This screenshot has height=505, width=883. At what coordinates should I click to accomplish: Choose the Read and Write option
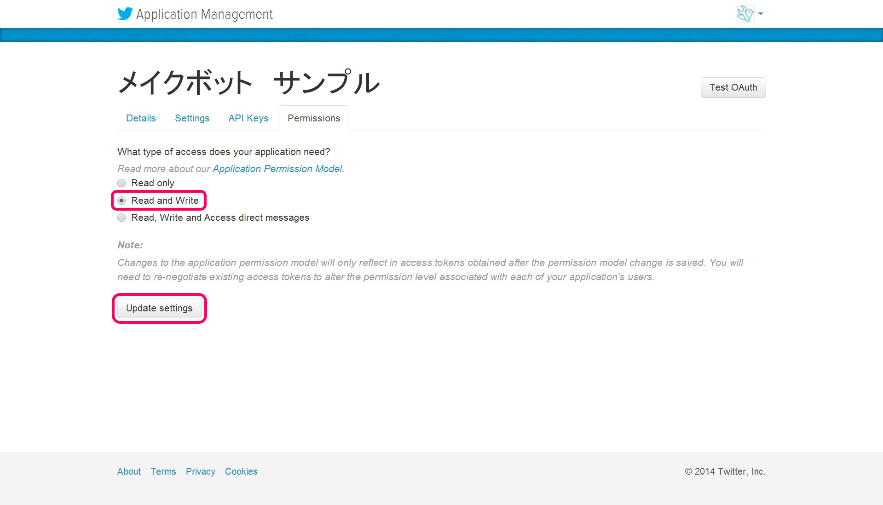121,201
